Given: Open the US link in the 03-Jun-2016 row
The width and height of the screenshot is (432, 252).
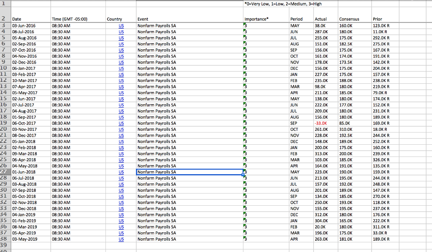Looking at the screenshot, I should (x=121, y=26).
